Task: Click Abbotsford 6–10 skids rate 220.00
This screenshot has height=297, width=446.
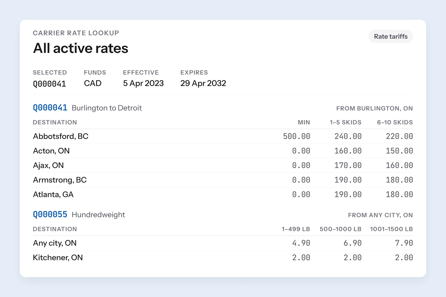Action: [399, 136]
